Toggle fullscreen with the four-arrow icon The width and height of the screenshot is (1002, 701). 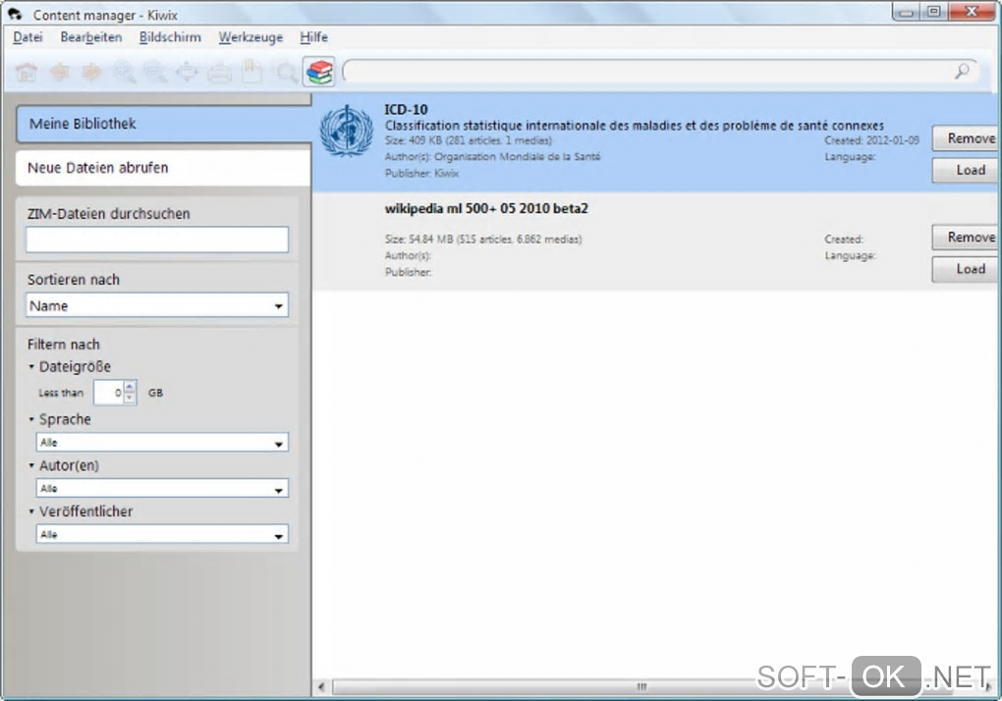click(187, 72)
